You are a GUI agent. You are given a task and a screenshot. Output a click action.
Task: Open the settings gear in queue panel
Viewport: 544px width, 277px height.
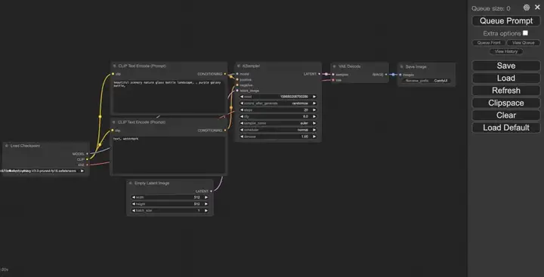tap(527, 8)
